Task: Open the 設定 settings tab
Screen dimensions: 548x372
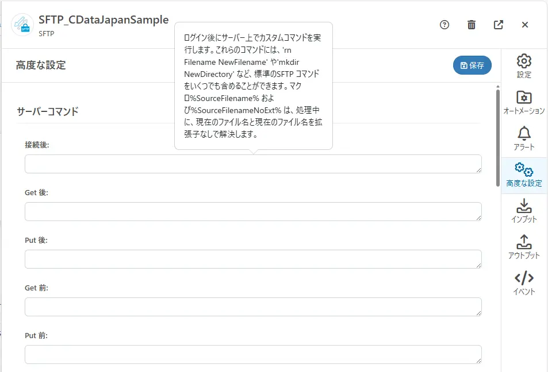Action: pos(524,66)
